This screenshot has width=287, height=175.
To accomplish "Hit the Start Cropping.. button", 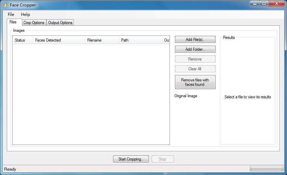I will coord(131,159).
